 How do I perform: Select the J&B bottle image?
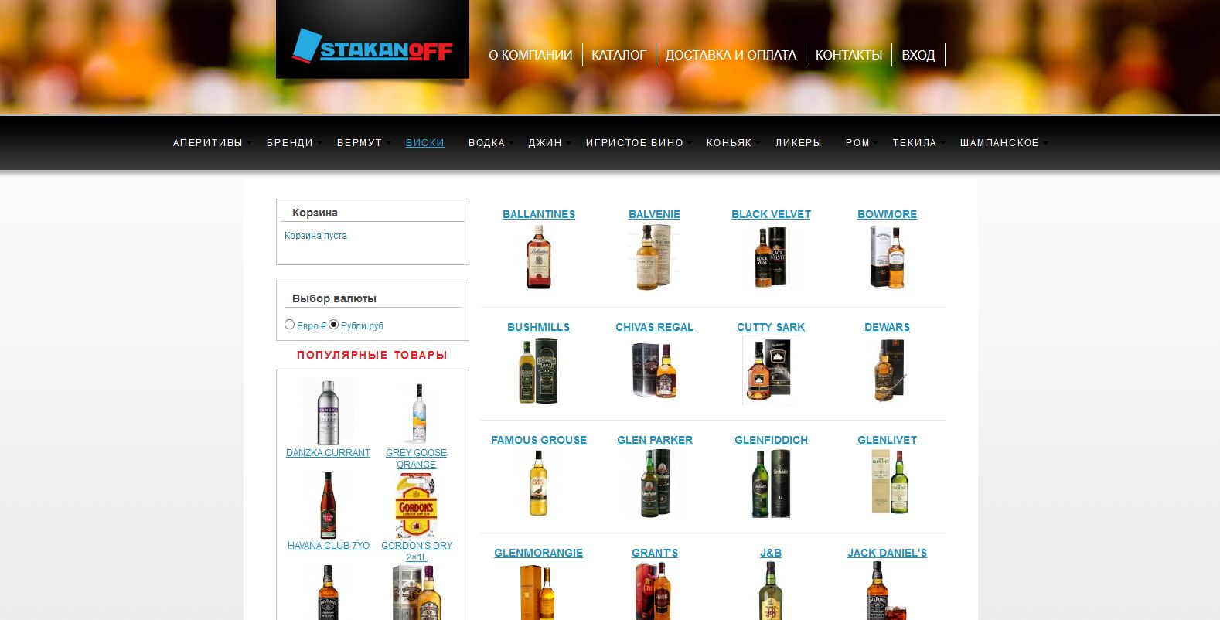[x=771, y=591]
